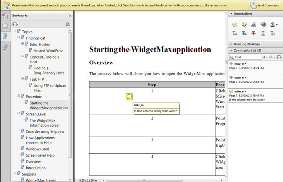283x182 pixels.
Task: Expand the Drawing Markups section
Action: [x=231, y=44]
